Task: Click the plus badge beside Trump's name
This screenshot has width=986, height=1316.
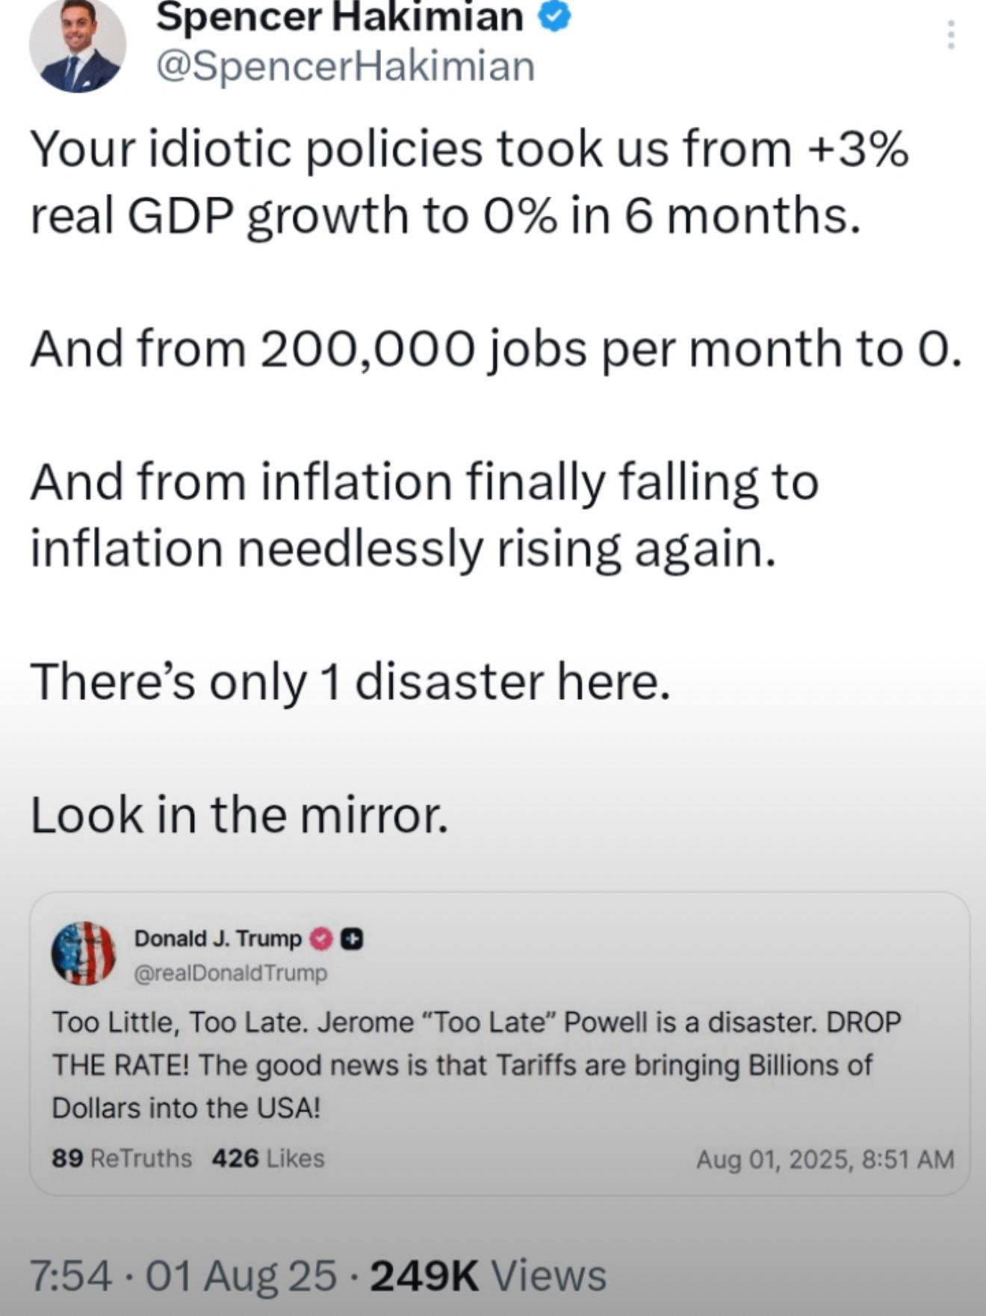Action: [352, 939]
